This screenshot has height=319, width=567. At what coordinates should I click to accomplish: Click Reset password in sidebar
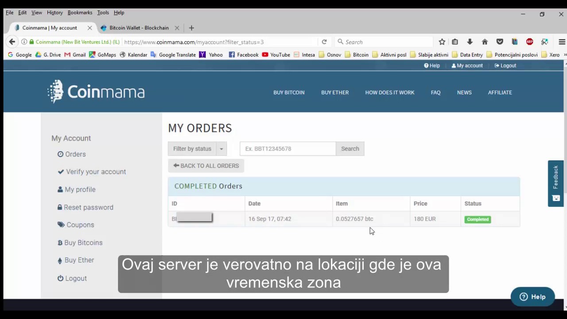85,207
